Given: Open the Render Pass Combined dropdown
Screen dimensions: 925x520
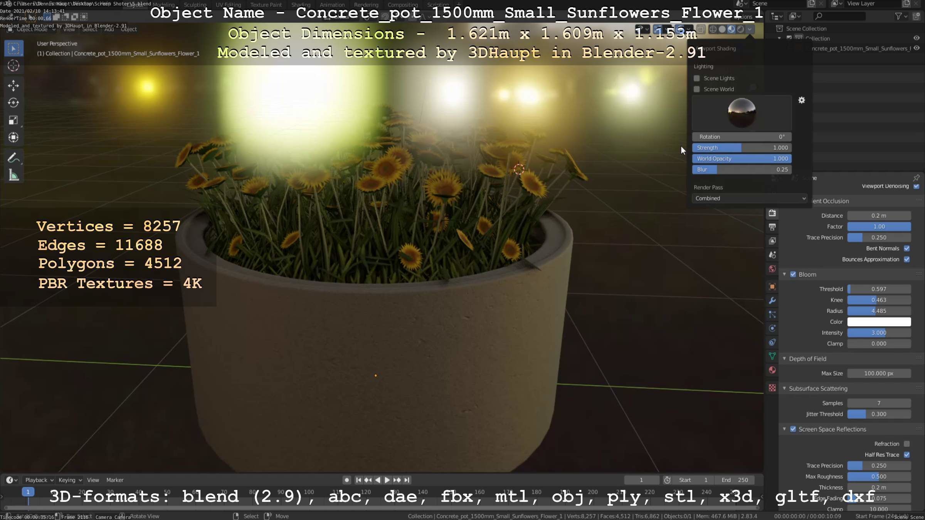Looking at the screenshot, I should [x=750, y=198].
